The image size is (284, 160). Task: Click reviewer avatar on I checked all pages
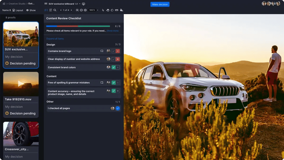coord(113,108)
